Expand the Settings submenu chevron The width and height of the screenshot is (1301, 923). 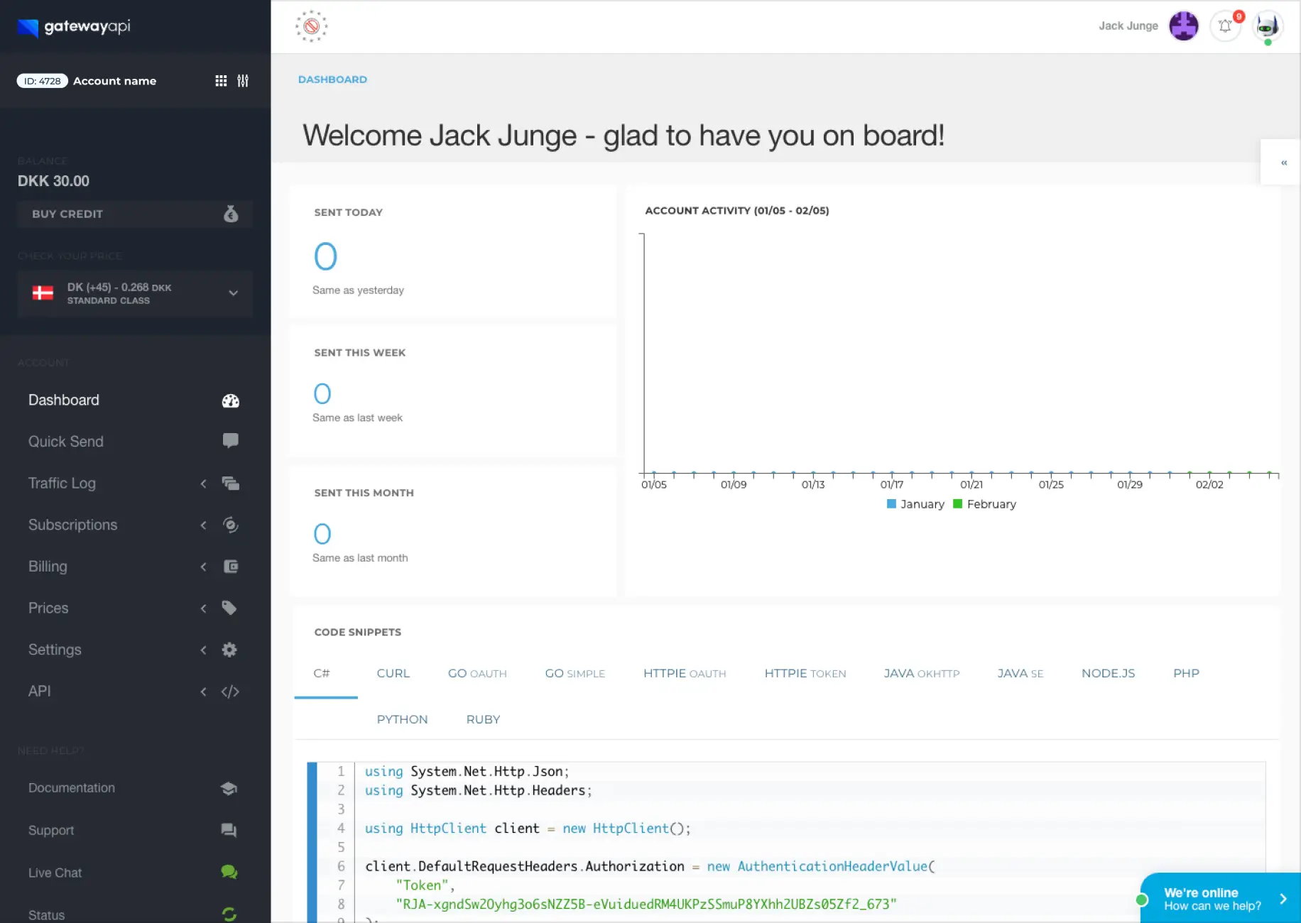click(x=203, y=650)
